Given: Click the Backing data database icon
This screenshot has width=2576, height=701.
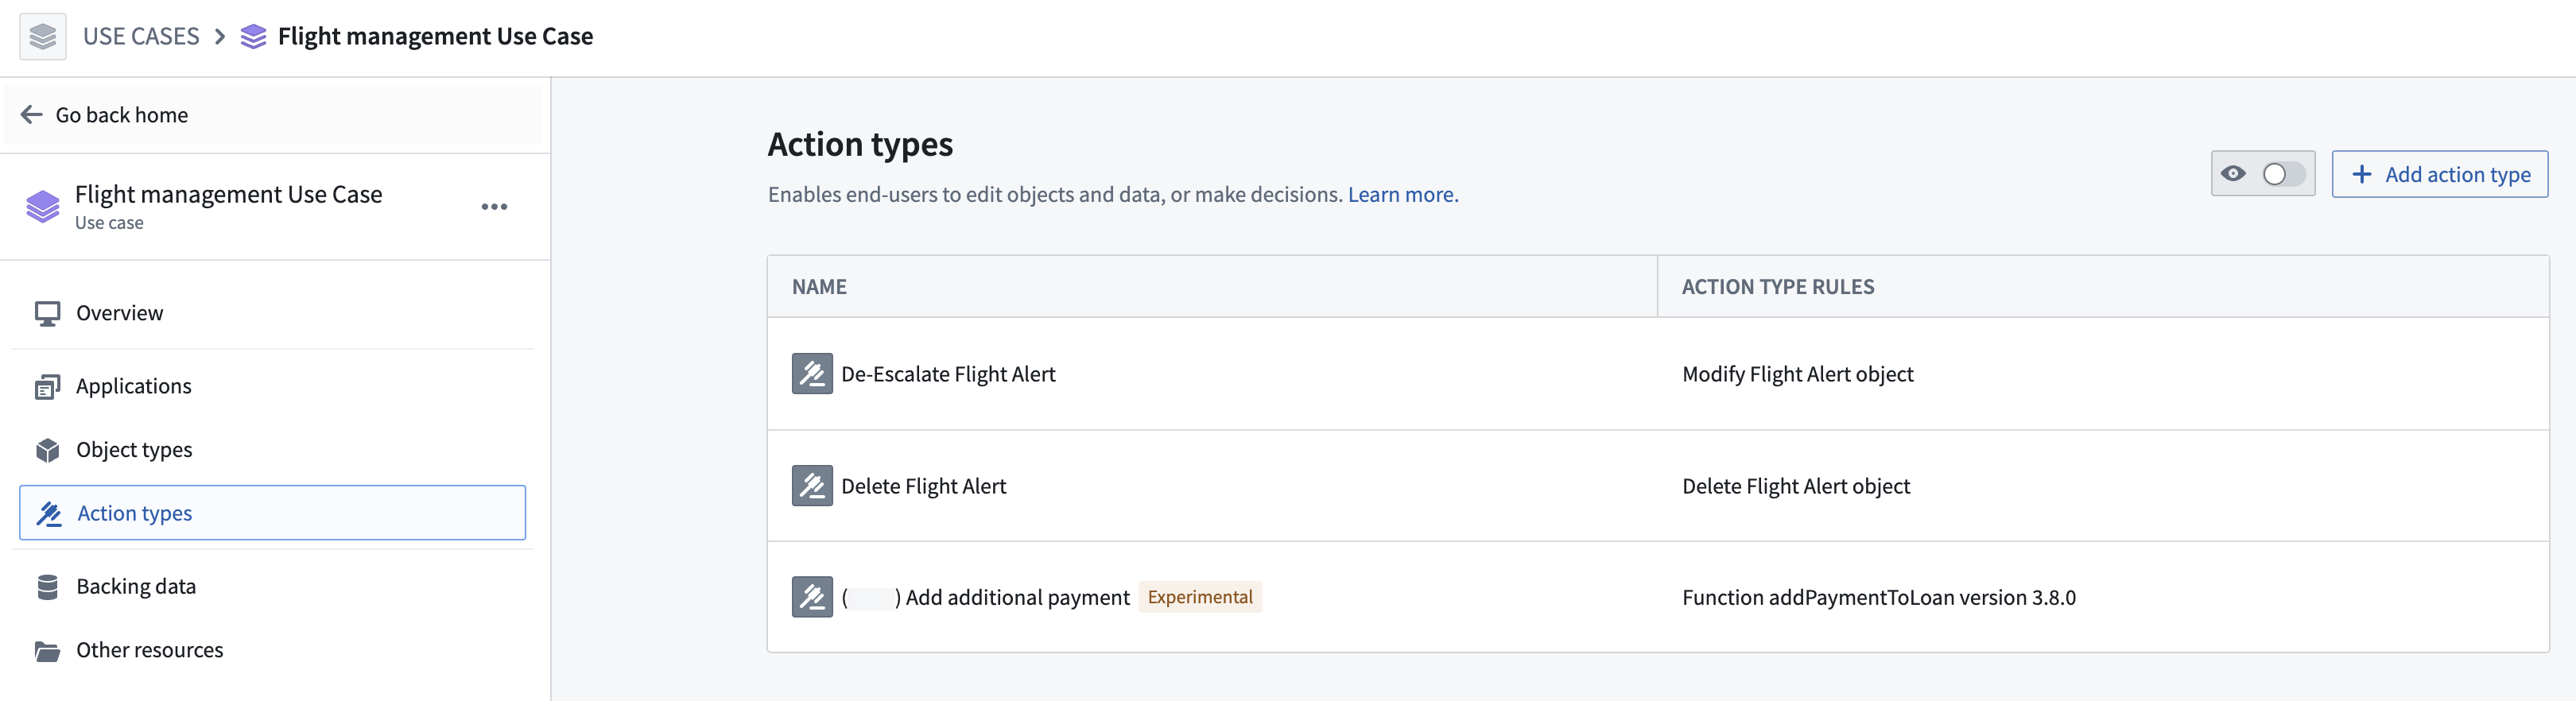Looking at the screenshot, I should [47, 587].
